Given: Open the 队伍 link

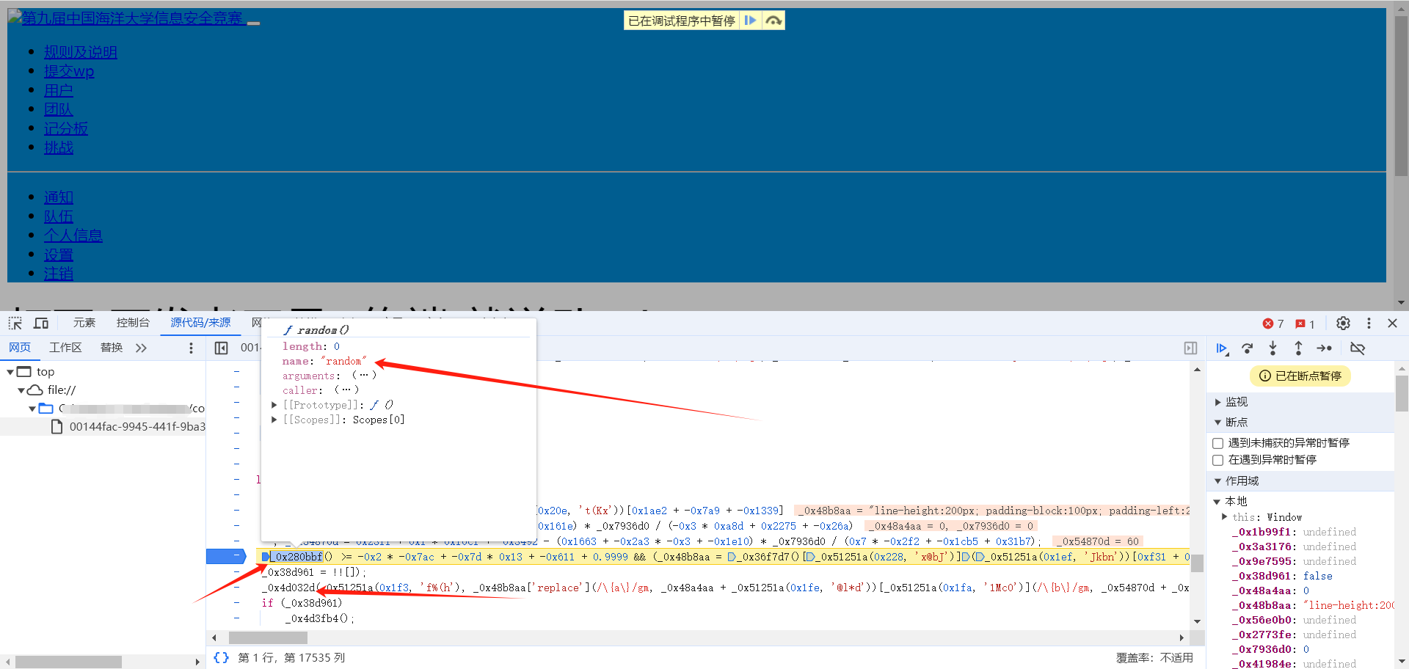Looking at the screenshot, I should tap(59, 216).
